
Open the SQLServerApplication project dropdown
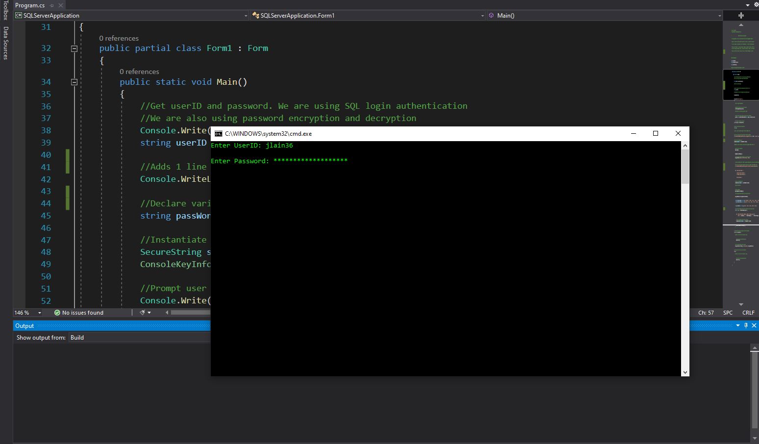coord(132,15)
